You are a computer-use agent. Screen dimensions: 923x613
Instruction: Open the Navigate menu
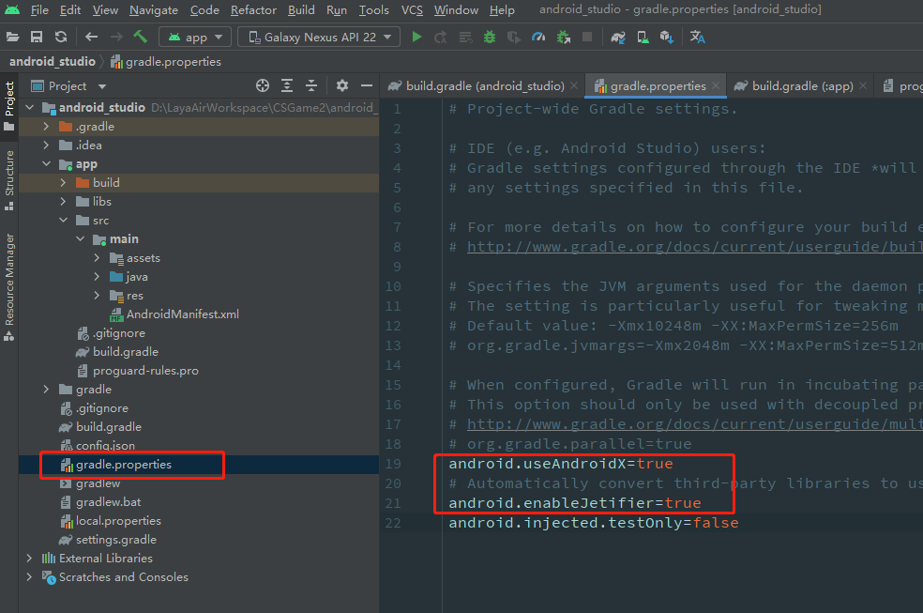coord(154,10)
